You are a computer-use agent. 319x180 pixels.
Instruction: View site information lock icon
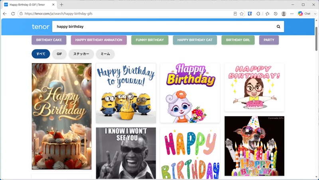tap(21, 14)
